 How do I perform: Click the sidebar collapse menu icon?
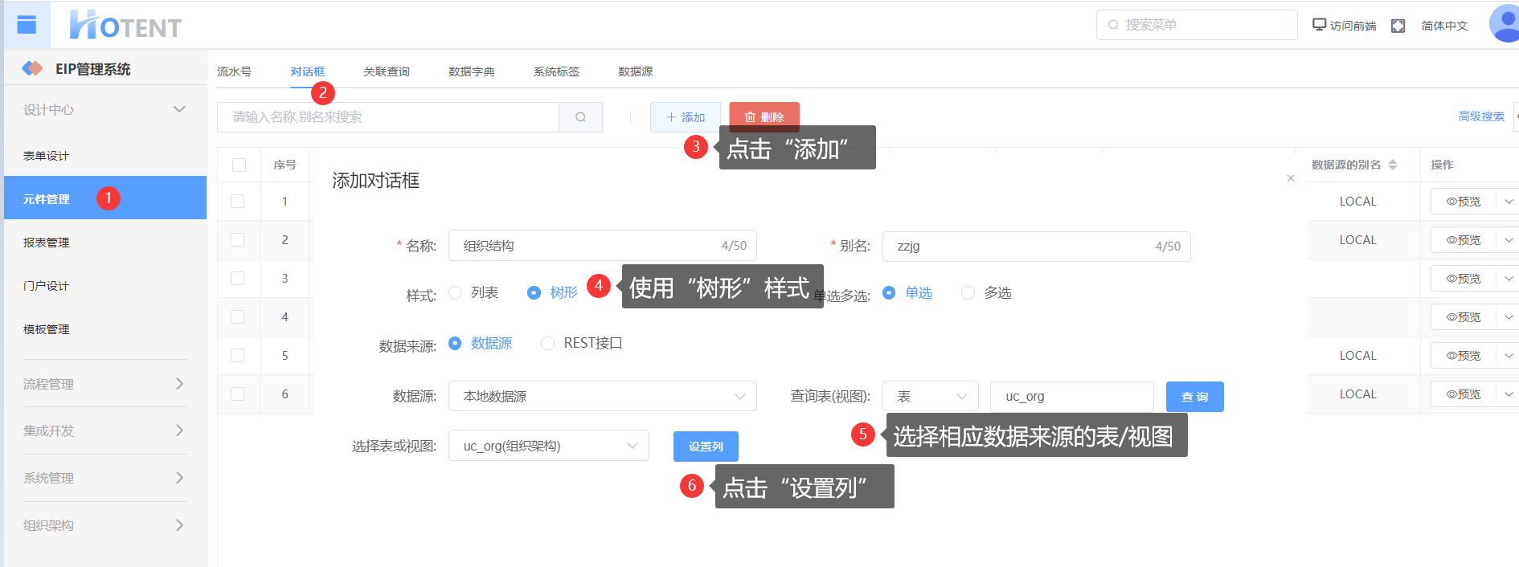click(27, 25)
